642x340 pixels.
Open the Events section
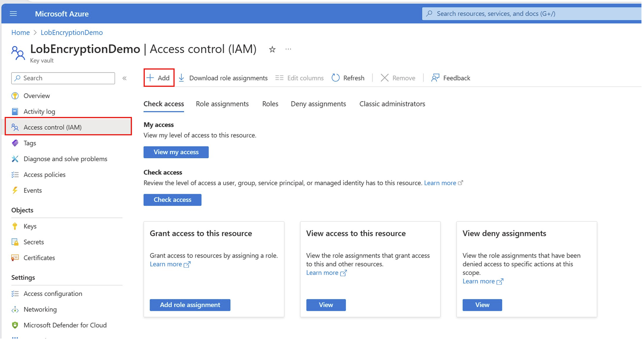33,190
